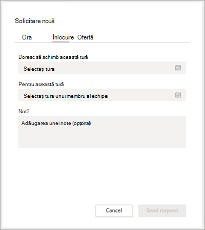Click empty lower area of note box
This screenshot has width=205, height=230.
(102, 139)
